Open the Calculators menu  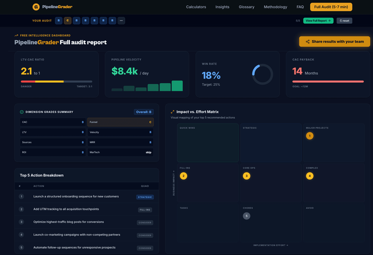click(x=196, y=7)
